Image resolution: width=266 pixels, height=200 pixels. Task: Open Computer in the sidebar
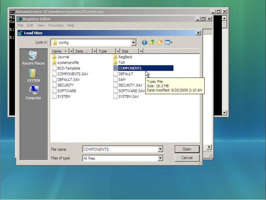(x=33, y=92)
